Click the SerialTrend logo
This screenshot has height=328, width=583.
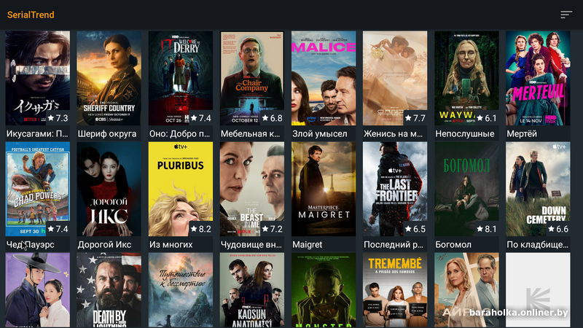tap(31, 15)
